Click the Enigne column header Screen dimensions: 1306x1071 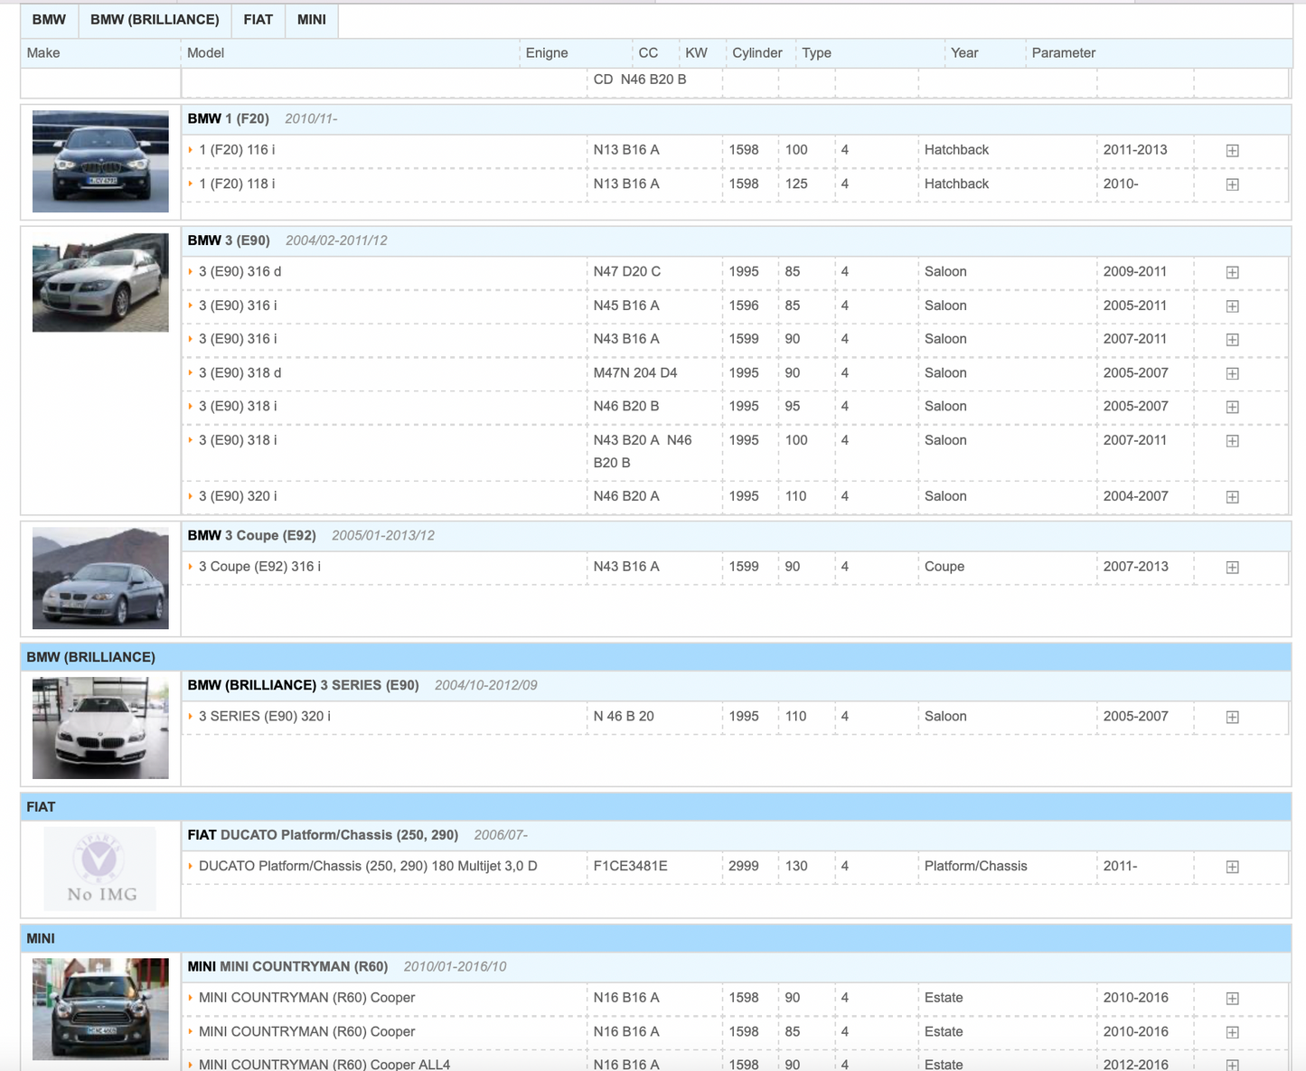click(x=547, y=53)
